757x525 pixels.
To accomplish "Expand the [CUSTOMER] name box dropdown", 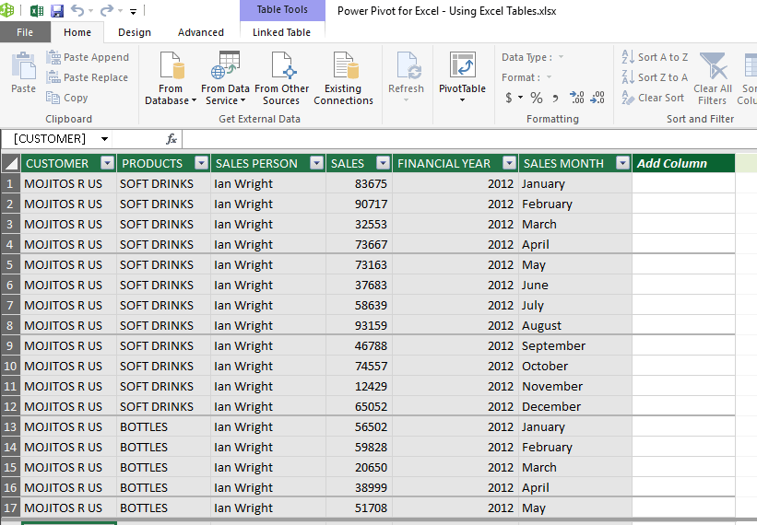I will pyautogui.click(x=104, y=139).
